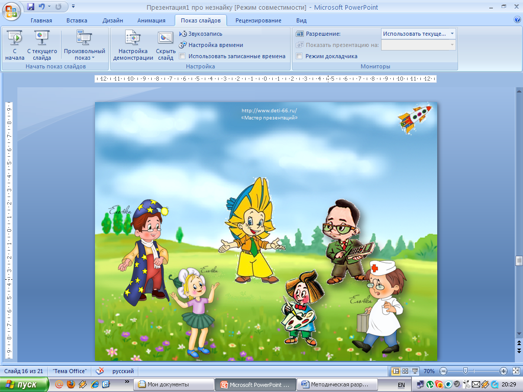Viewport: 523px width, 392px height.
Task: Launch Firefox from quick launch bar
Action: tap(70, 384)
